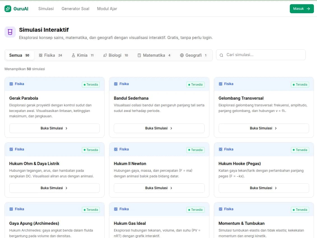Click Fisika atom icon on Gaya Apung card

tap(11, 209)
